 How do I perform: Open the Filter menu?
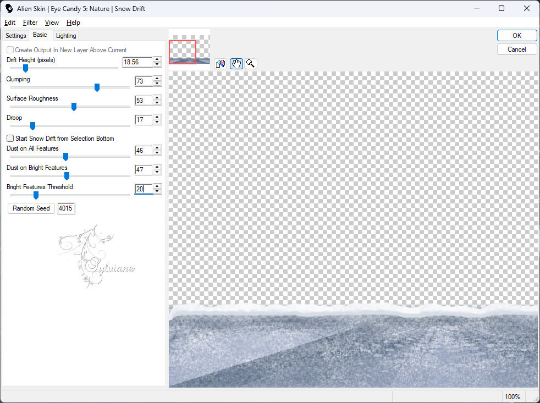pos(30,23)
